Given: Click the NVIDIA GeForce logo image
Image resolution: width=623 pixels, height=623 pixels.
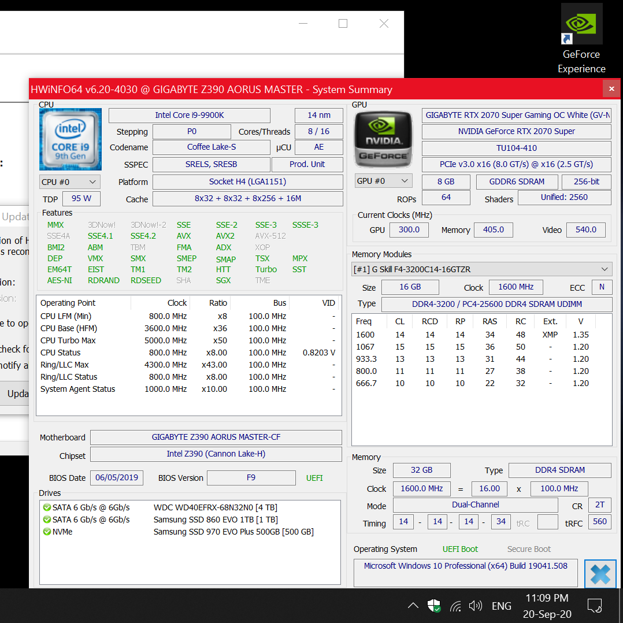Looking at the screenshot, I should 383,139.
